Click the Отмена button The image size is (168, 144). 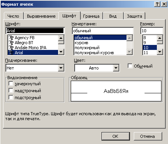148,136
